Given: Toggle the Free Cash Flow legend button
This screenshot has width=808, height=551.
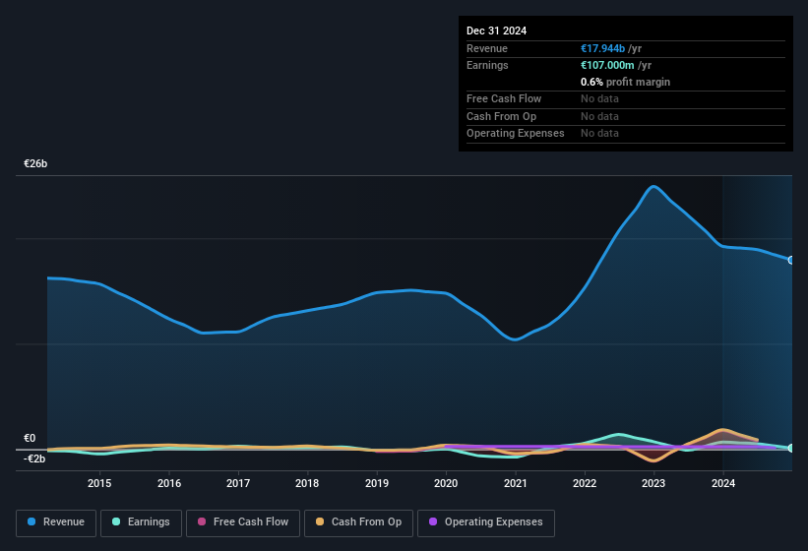Looking at the screenshot, I should coord(243,523).
